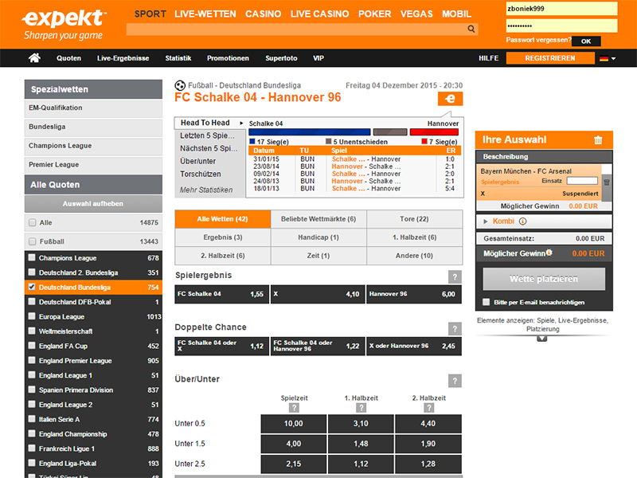637x478 pixels.
Task: Open Live-Ergebnisse in navigation bar
Action: [x=123, y=58]
